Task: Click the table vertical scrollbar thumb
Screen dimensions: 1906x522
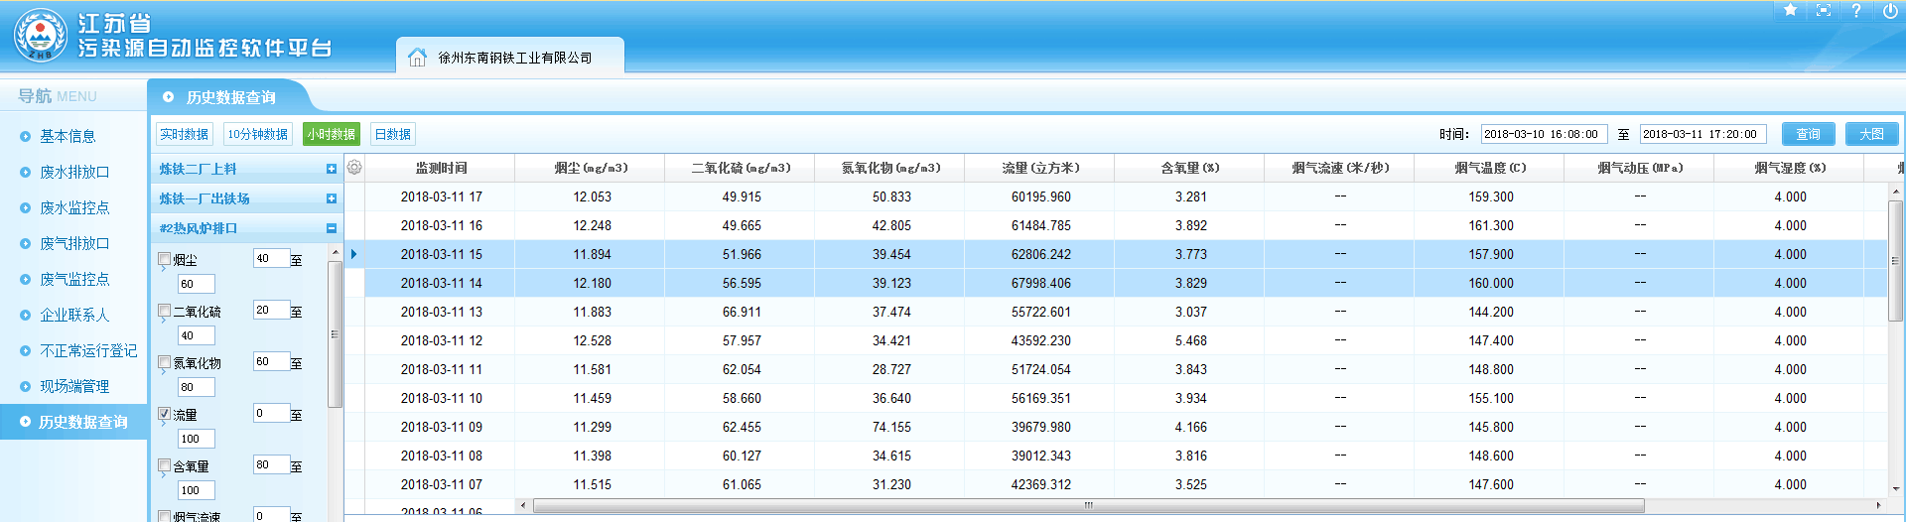Action: (1895, 261)
